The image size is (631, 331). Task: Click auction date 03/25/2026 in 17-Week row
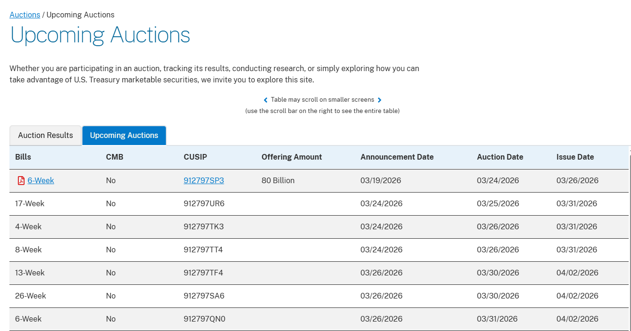pos(498,203)
